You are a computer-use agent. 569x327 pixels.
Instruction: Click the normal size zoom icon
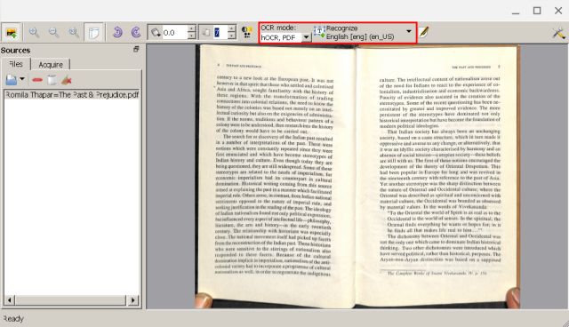point(74,33)
